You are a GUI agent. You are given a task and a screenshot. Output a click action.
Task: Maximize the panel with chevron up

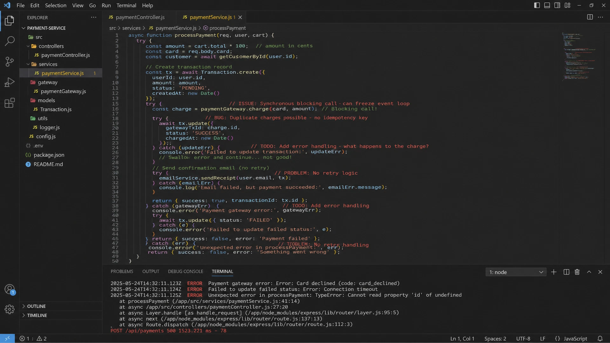589,272
